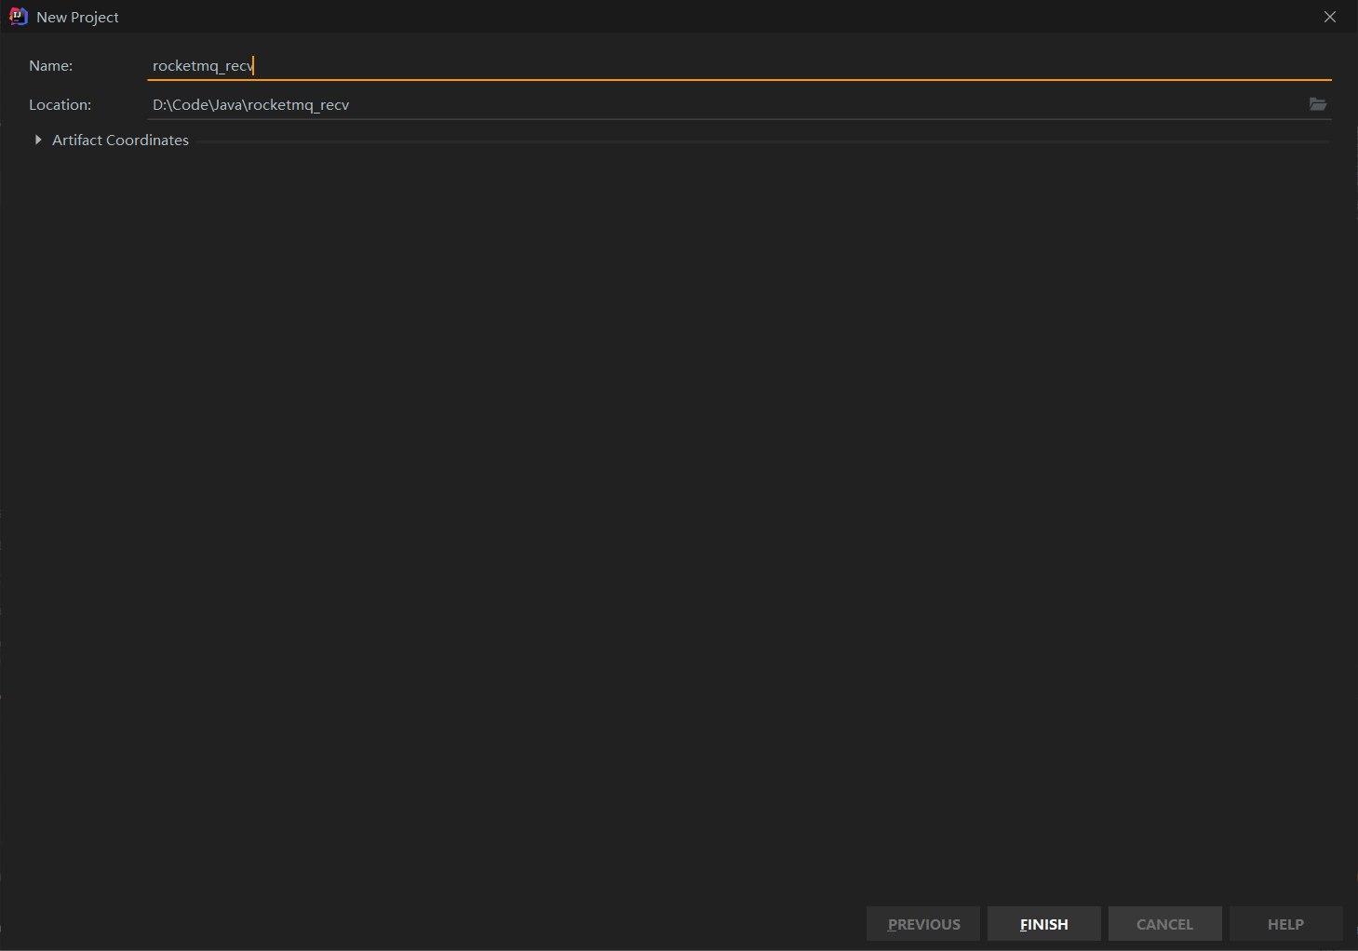Screen dimensions: 1358x951
Task: Place cursor in the Name input field
Action: pos(372,65)
